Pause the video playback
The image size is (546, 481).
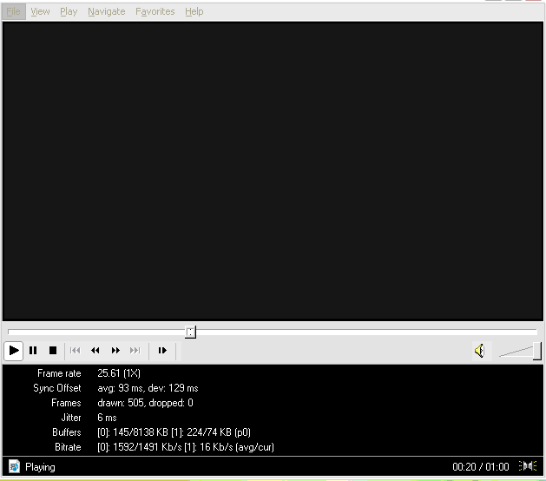(33, 351)
